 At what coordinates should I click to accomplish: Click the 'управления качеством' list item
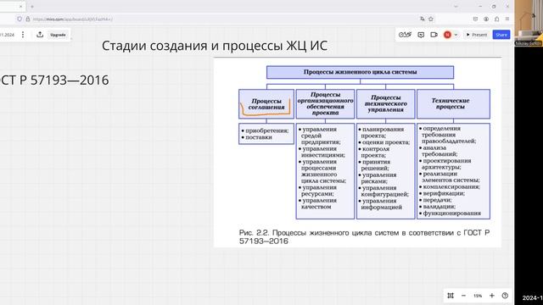point(316,203)
